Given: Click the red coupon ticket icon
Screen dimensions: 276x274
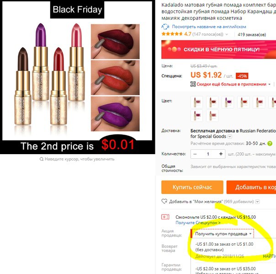Looking at the screenshot, I should pyautogui.click(x=165, y=217).
